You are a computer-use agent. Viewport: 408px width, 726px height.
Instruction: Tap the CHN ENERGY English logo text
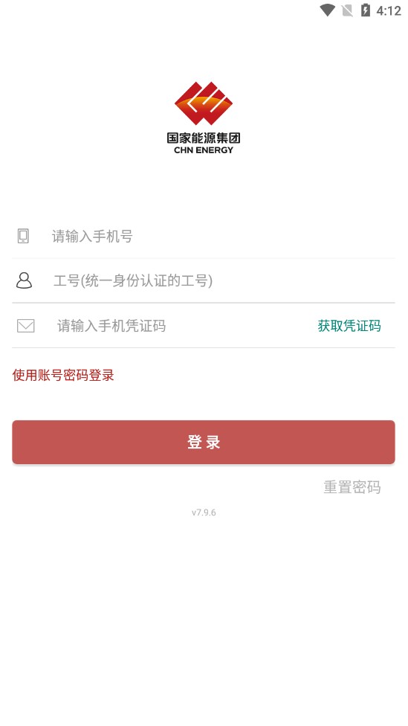click(x=204, y=150)
